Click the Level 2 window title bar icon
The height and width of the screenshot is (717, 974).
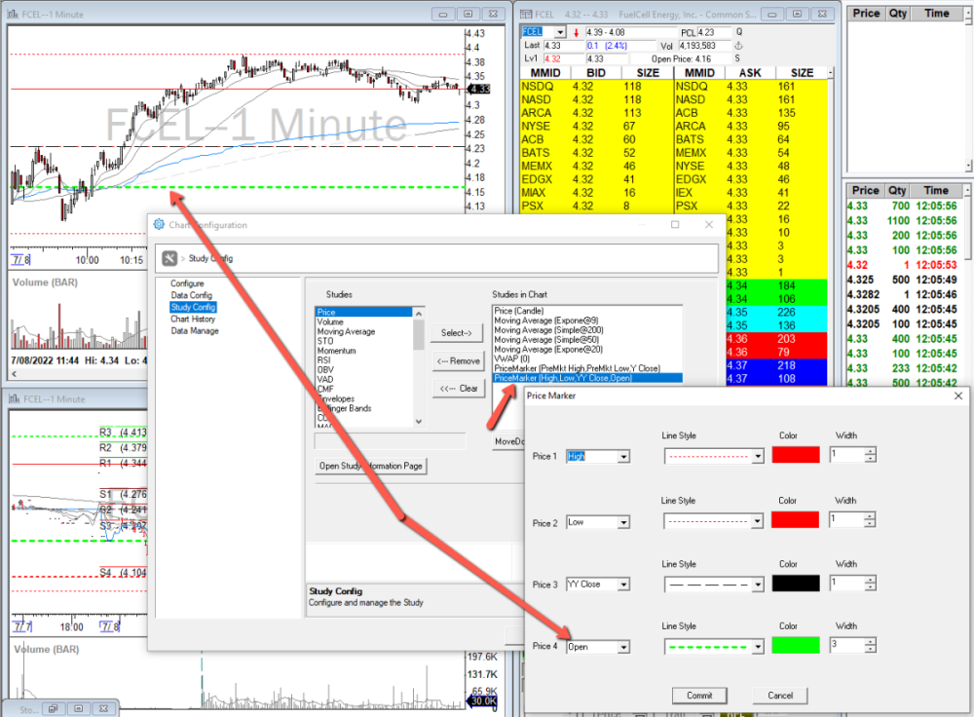click(527, 14)
